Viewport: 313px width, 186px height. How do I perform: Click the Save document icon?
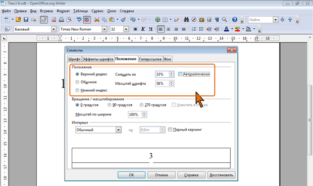[26, 20]
